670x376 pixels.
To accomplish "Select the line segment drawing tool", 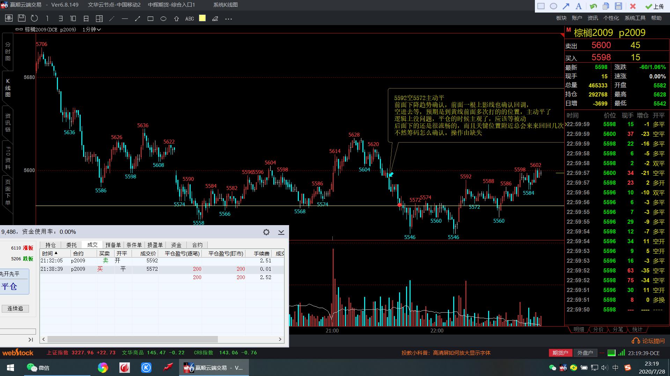I will point(138,18).
